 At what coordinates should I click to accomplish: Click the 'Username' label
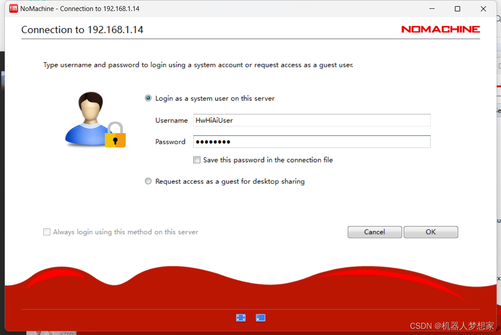tap(171, 120)
